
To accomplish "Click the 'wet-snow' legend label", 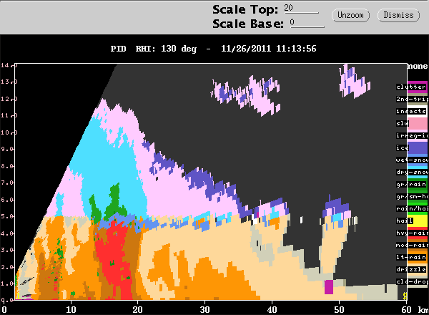I will [412, 160].
